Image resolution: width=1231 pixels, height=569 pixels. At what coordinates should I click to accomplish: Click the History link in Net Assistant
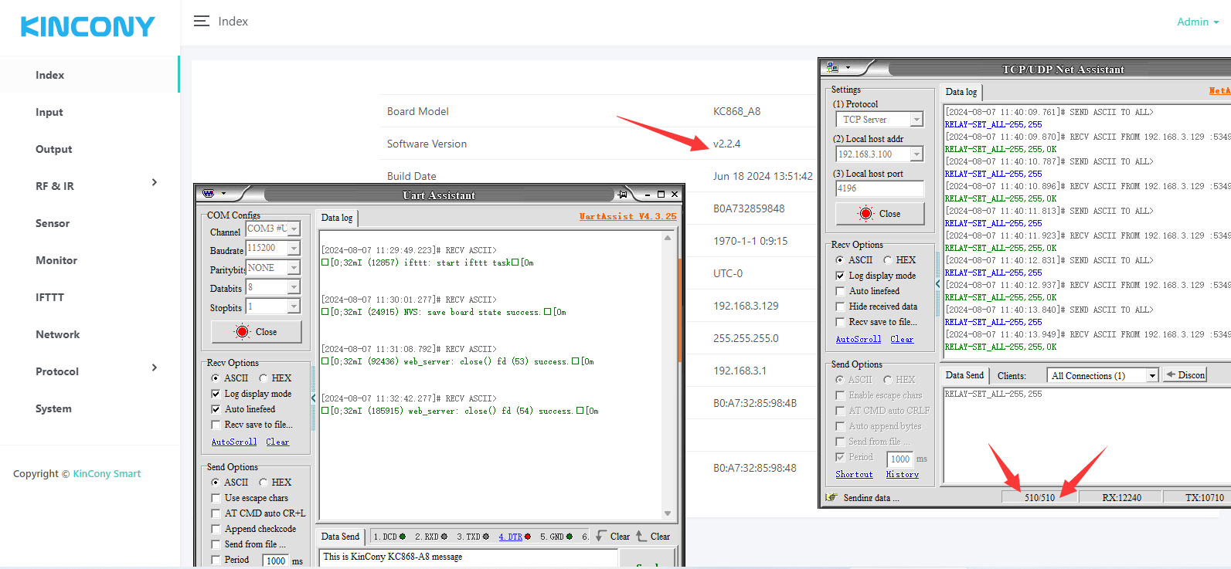pyautogui.click(x=902, y=475)
